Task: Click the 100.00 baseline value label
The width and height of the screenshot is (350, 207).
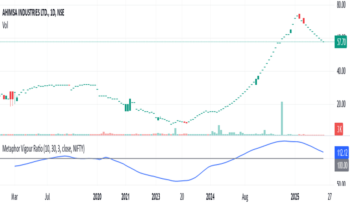Action: [x=342, y=165]
